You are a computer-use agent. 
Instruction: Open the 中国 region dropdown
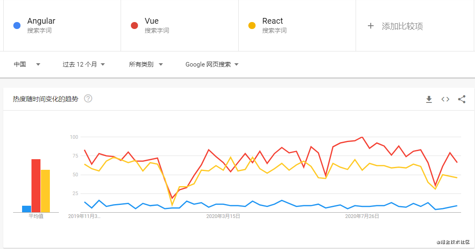[x=27, y=64]
